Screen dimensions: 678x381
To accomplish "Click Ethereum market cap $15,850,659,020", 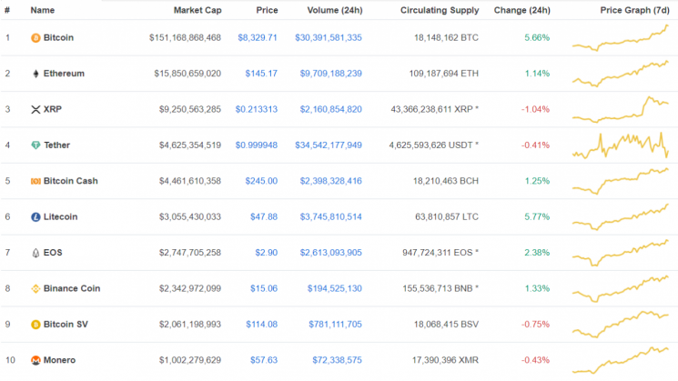I will point(187,74).
